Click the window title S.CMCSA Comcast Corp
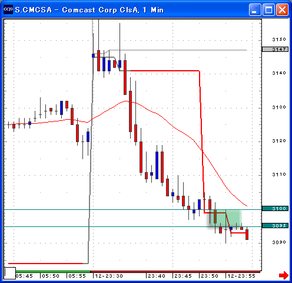Screen dimensions: 292x283 pos(89,10)
